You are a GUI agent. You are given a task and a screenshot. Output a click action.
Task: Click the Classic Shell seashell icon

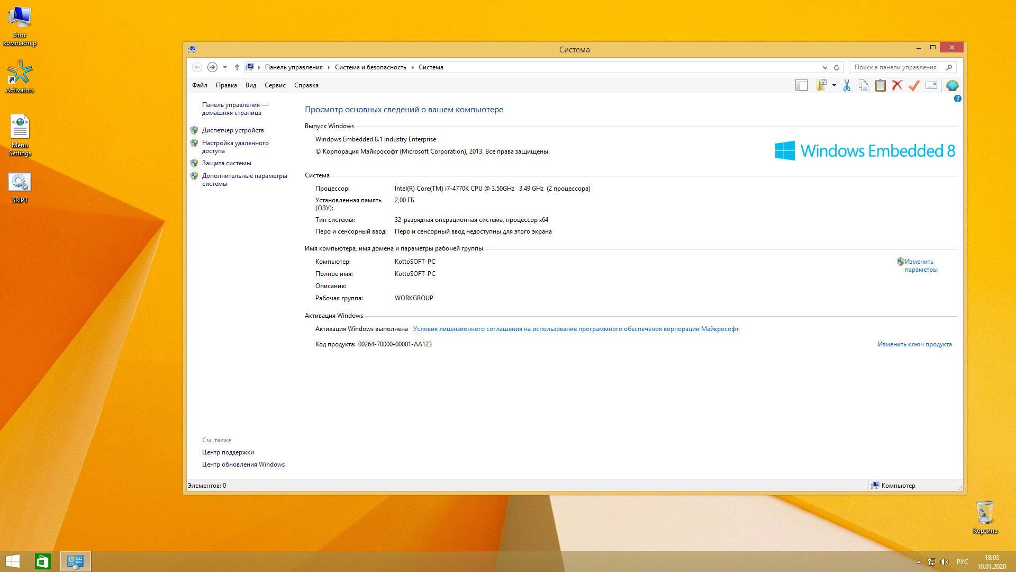point(952,85)
